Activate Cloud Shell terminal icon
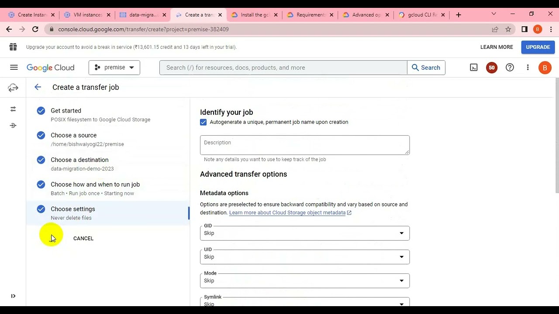559x314 pixels. tap(474, 68)
